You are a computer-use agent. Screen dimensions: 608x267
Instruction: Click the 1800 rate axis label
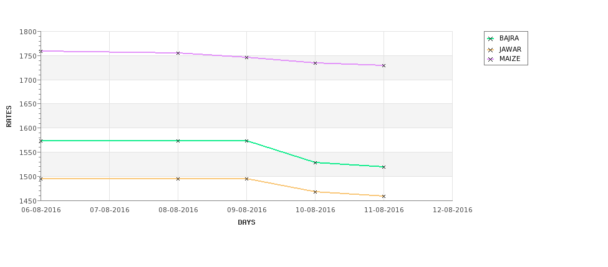pos(27,32)
